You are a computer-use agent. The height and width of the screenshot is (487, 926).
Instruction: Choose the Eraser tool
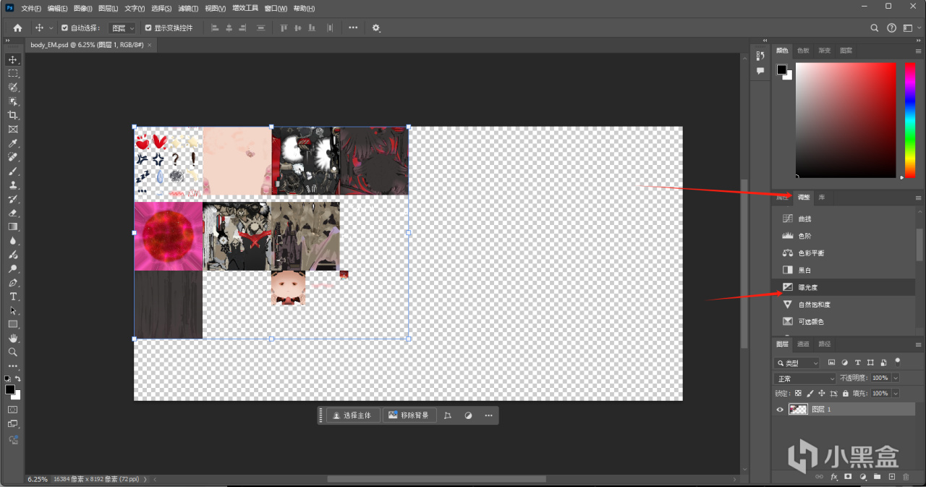coord(13,213)
